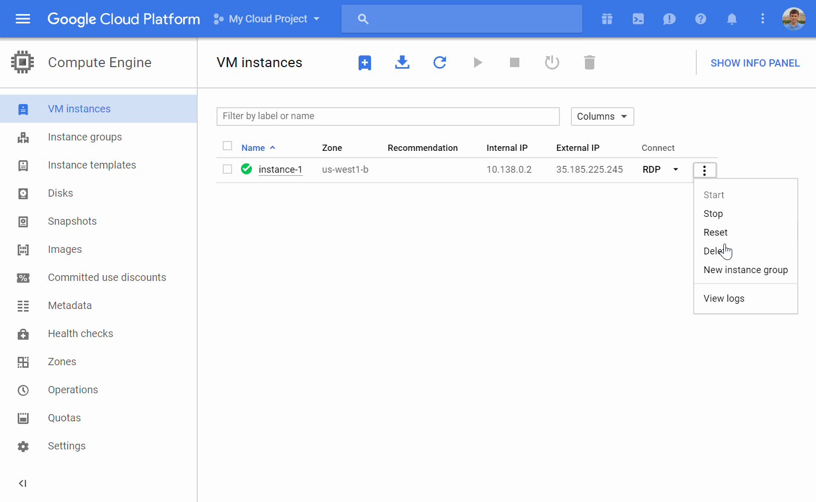Open the Help question mark icon

click(x=700, y=19)
